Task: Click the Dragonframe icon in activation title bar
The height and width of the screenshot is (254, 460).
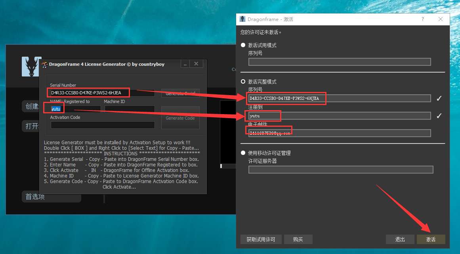Action: [x=242, y=19]
